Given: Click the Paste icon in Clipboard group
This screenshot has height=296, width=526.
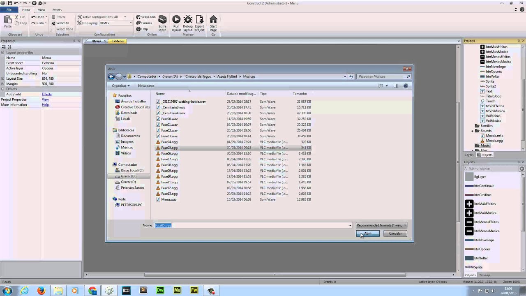Looking at the screenshot, I should pyautogui.click(x=8, y=21).
